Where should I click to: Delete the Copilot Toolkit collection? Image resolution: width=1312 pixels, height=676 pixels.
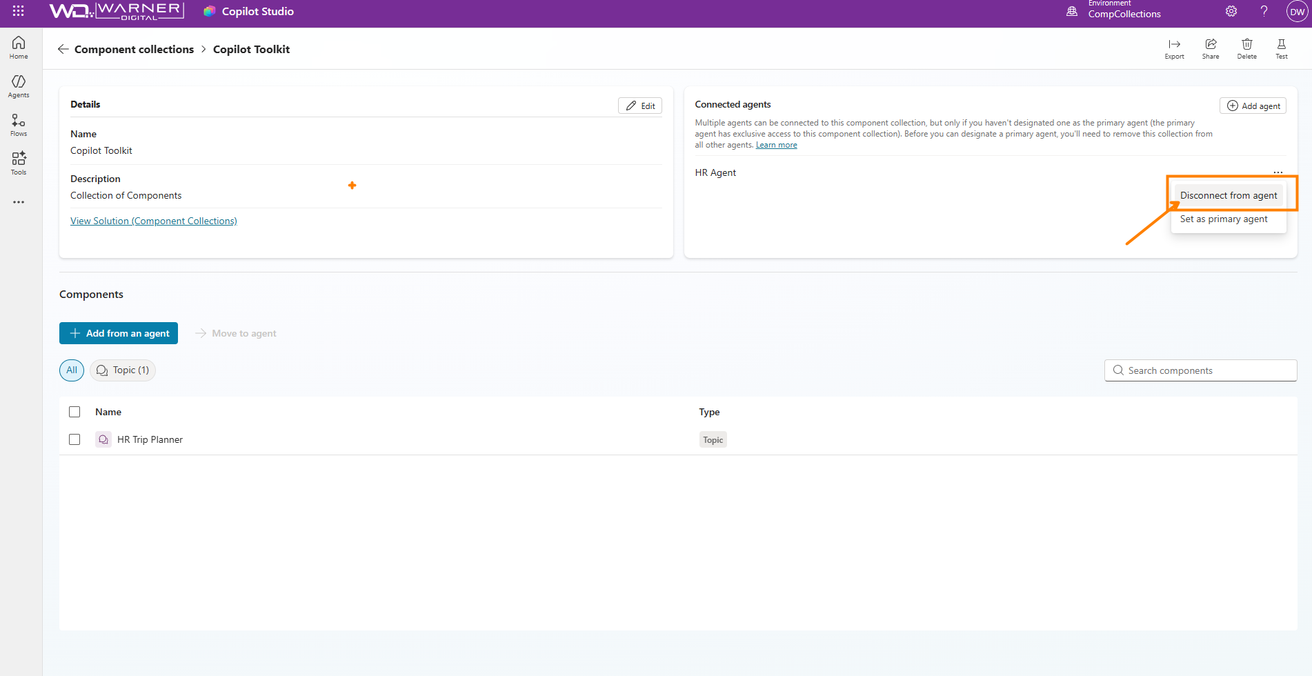[x=1246, y=48]
